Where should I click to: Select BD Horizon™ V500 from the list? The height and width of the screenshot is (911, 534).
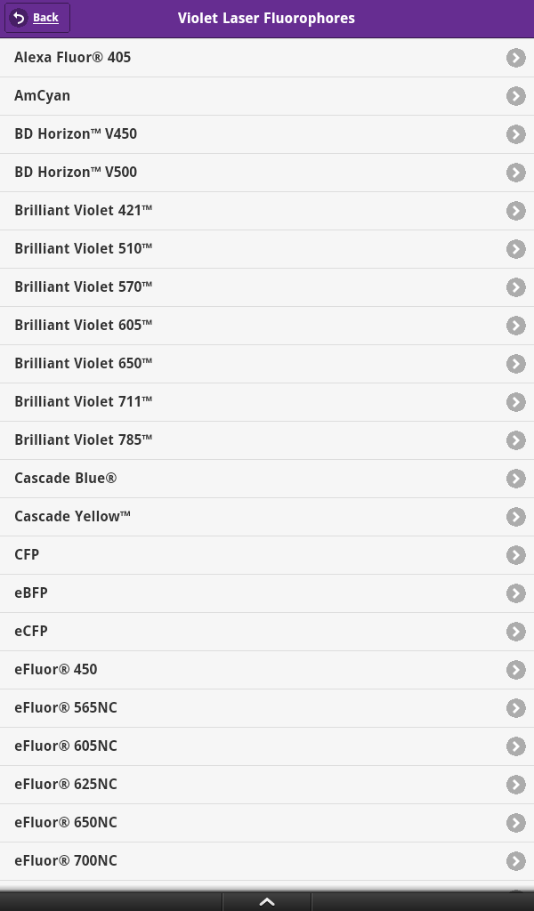click(x=76, y=173)
